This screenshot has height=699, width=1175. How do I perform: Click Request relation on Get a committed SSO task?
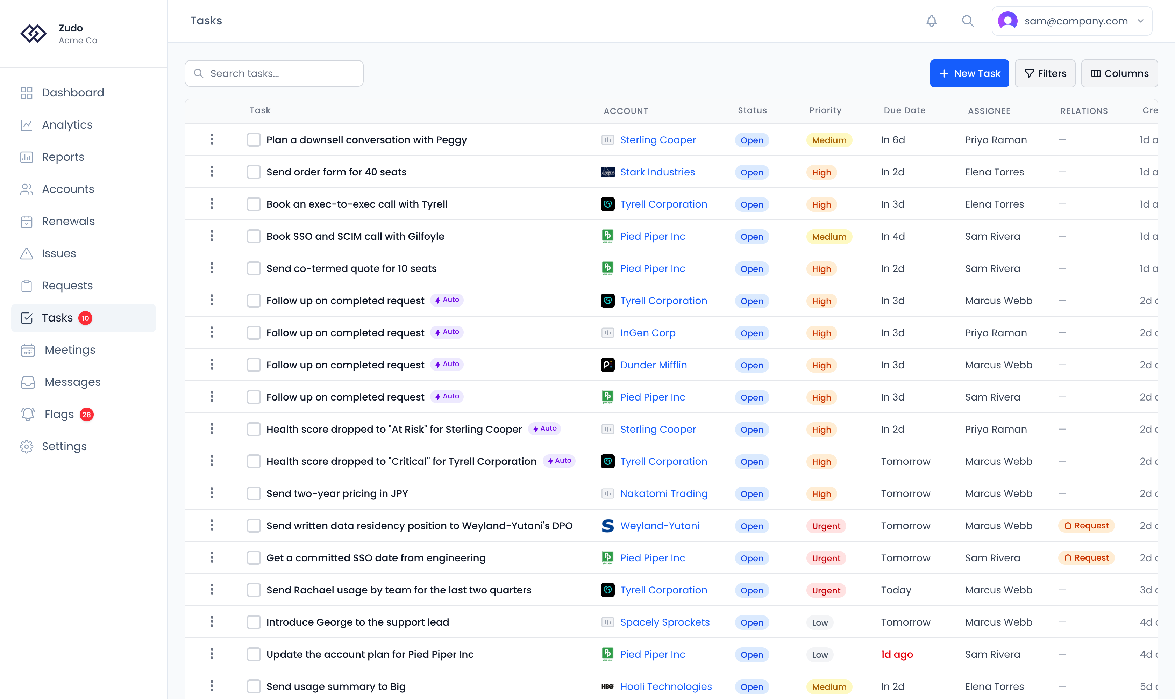[1086, 558]
